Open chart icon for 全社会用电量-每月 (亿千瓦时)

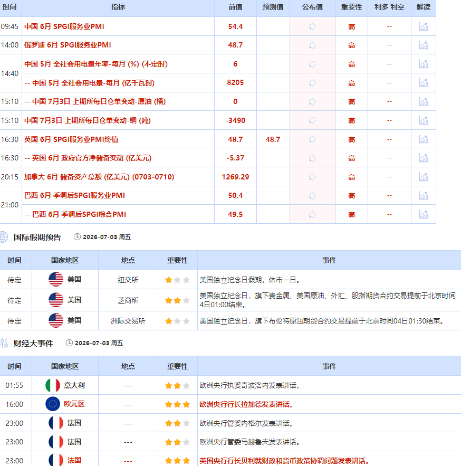click(423, 83)
